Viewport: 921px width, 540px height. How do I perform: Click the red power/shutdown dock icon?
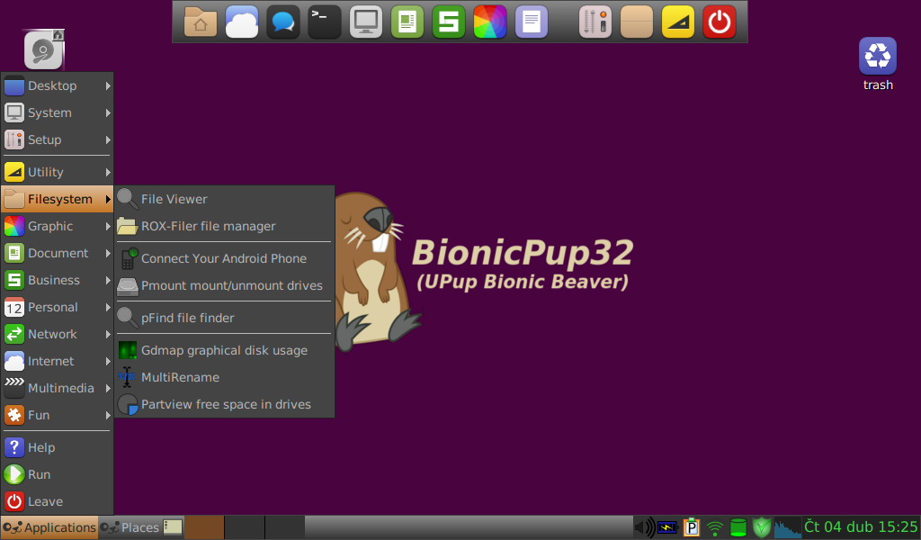(x=719, y=21)
